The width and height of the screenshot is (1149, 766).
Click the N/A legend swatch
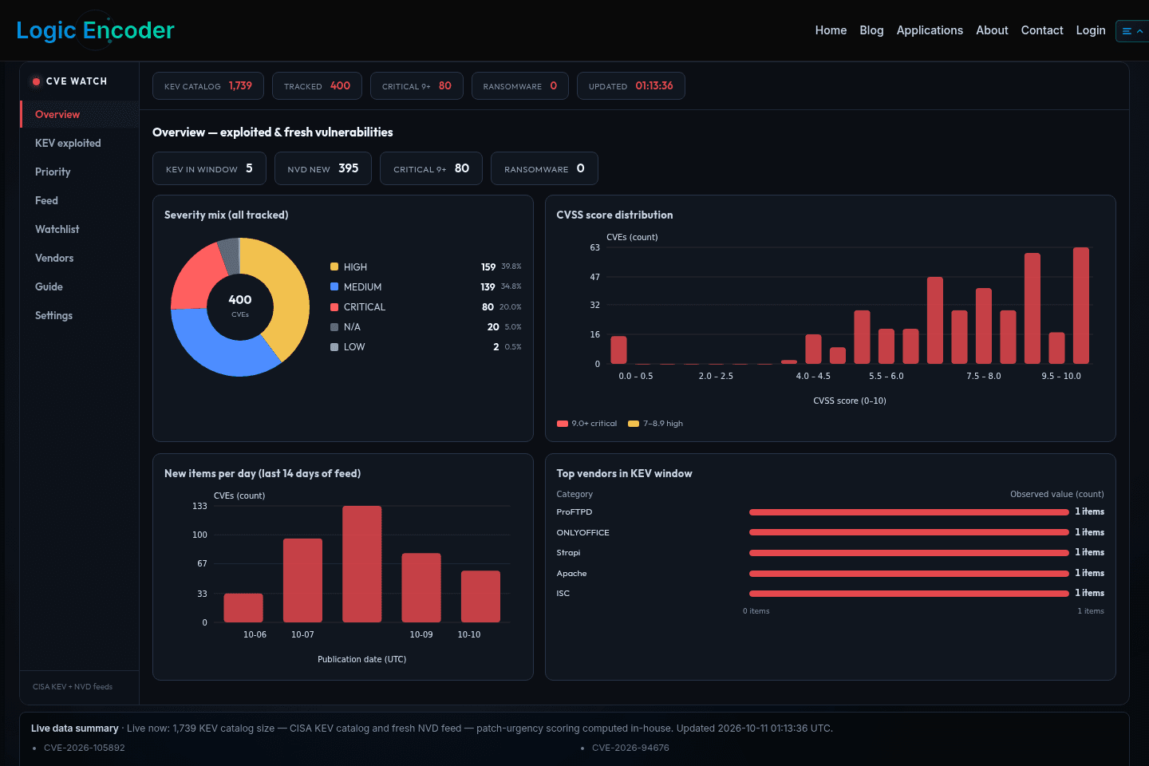coord(334,326)
